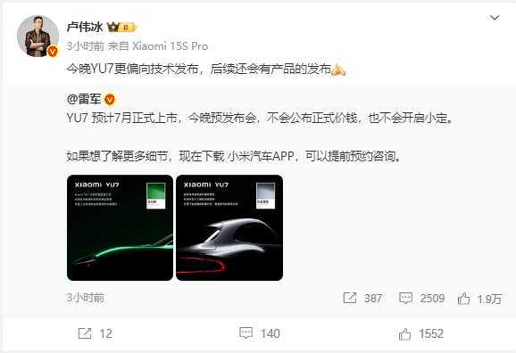The image size is (516, 353).
Task: View the green Xiaomi YU7 teaser image
Action: pyautogui.click(x=120, y=227)
